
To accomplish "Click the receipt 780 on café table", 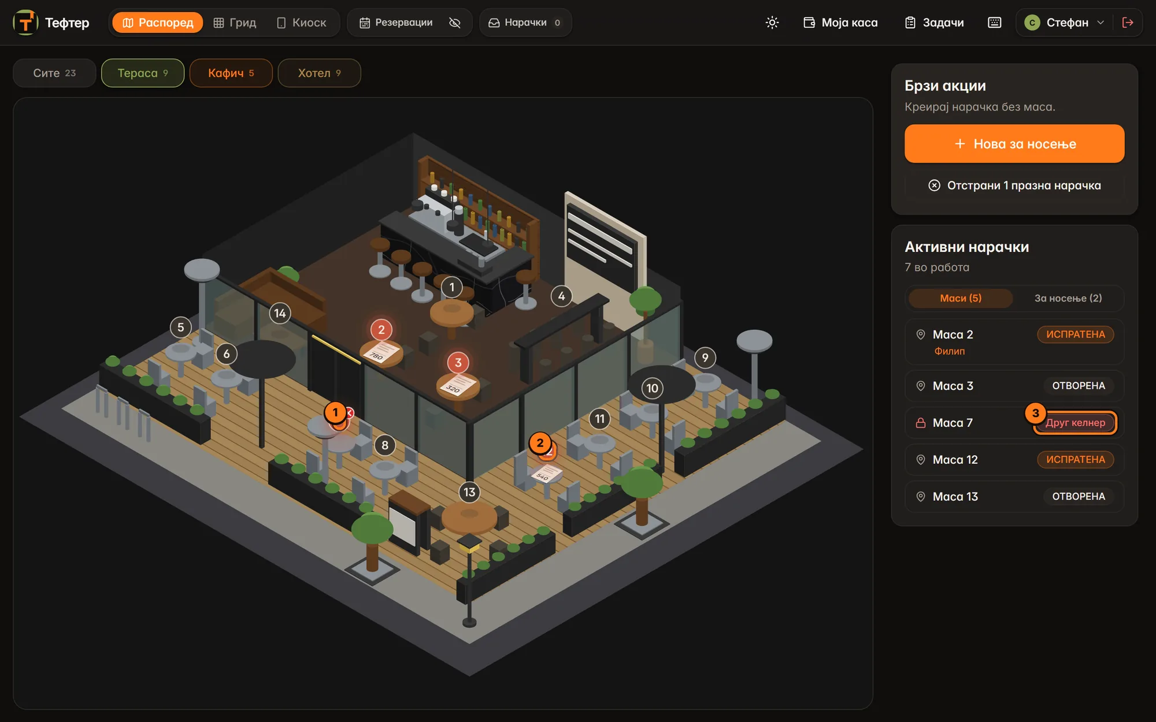I will 381,352.
